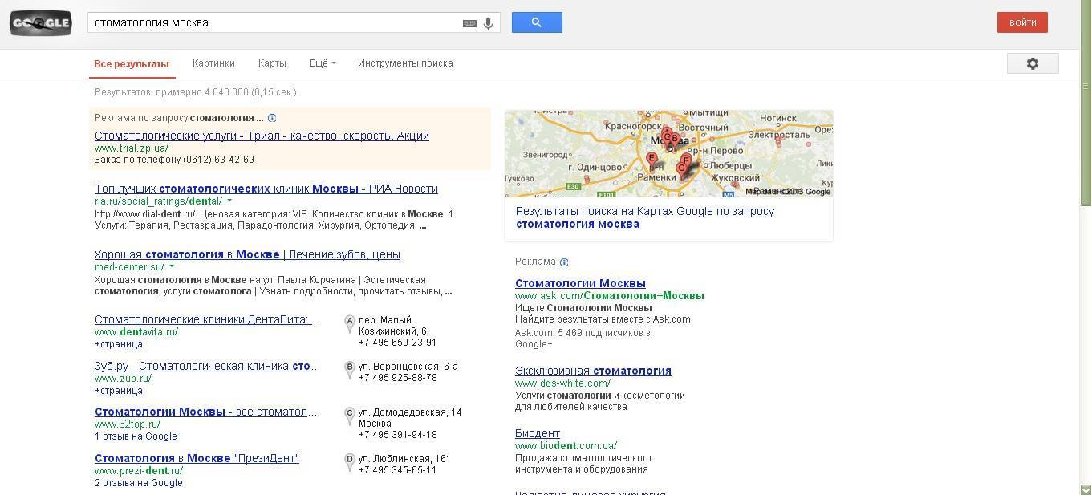Open '1 отзыв на Google' for 32top

[136, 436]
